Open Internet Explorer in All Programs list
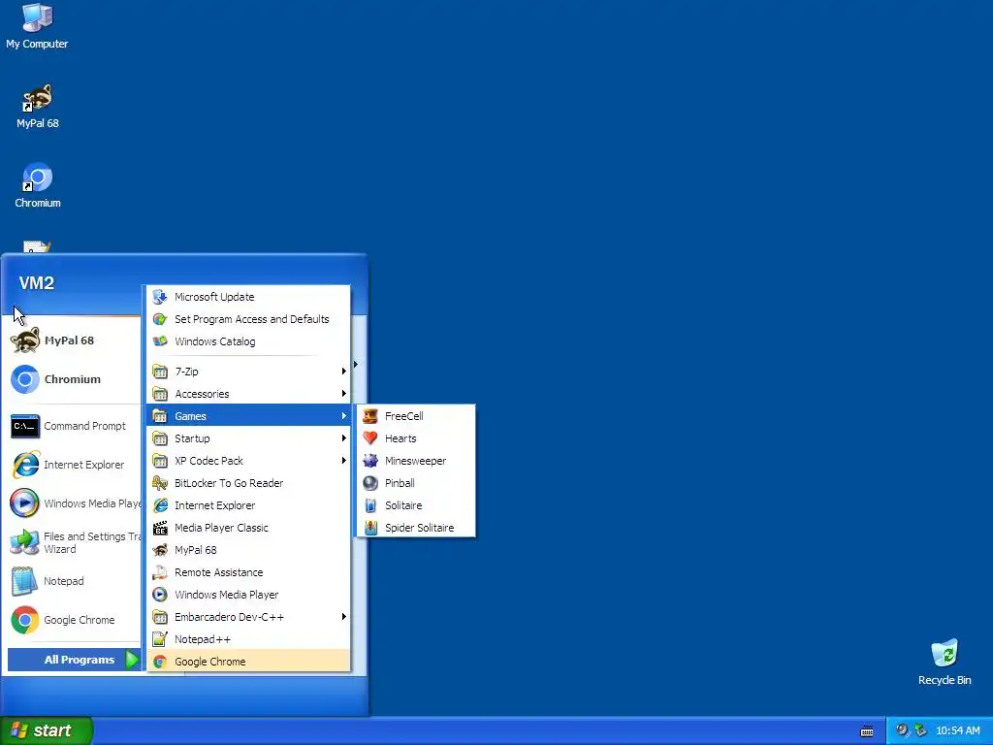This screenshot has height=745, width=993. coord(248,505)
